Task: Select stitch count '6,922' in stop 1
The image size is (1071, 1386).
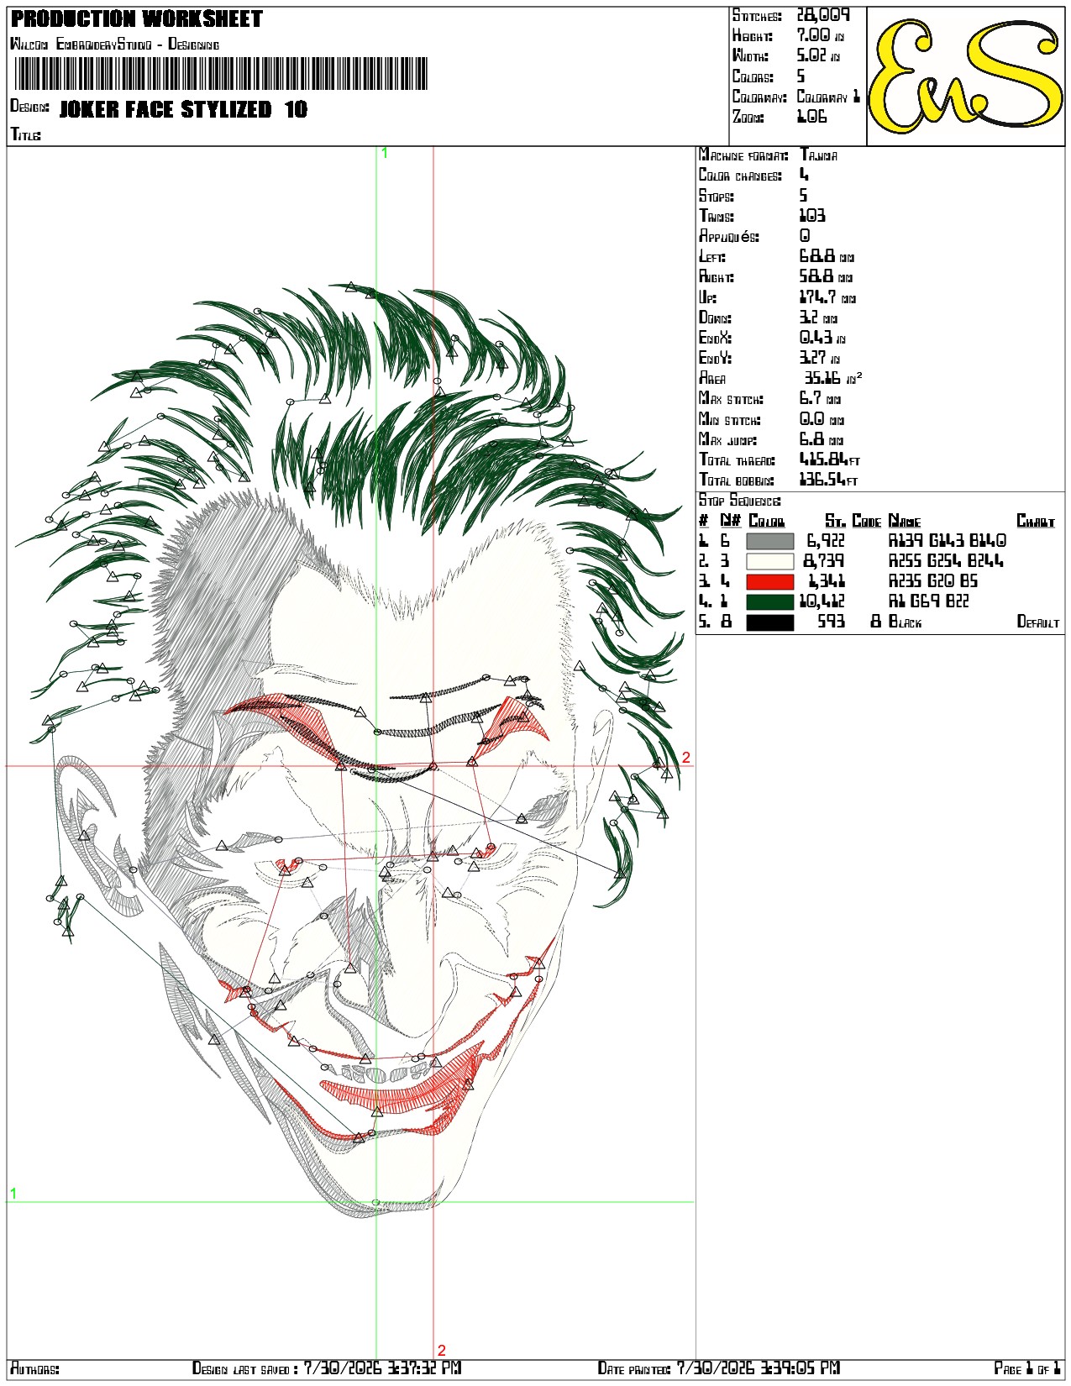Action: (825, 542)
